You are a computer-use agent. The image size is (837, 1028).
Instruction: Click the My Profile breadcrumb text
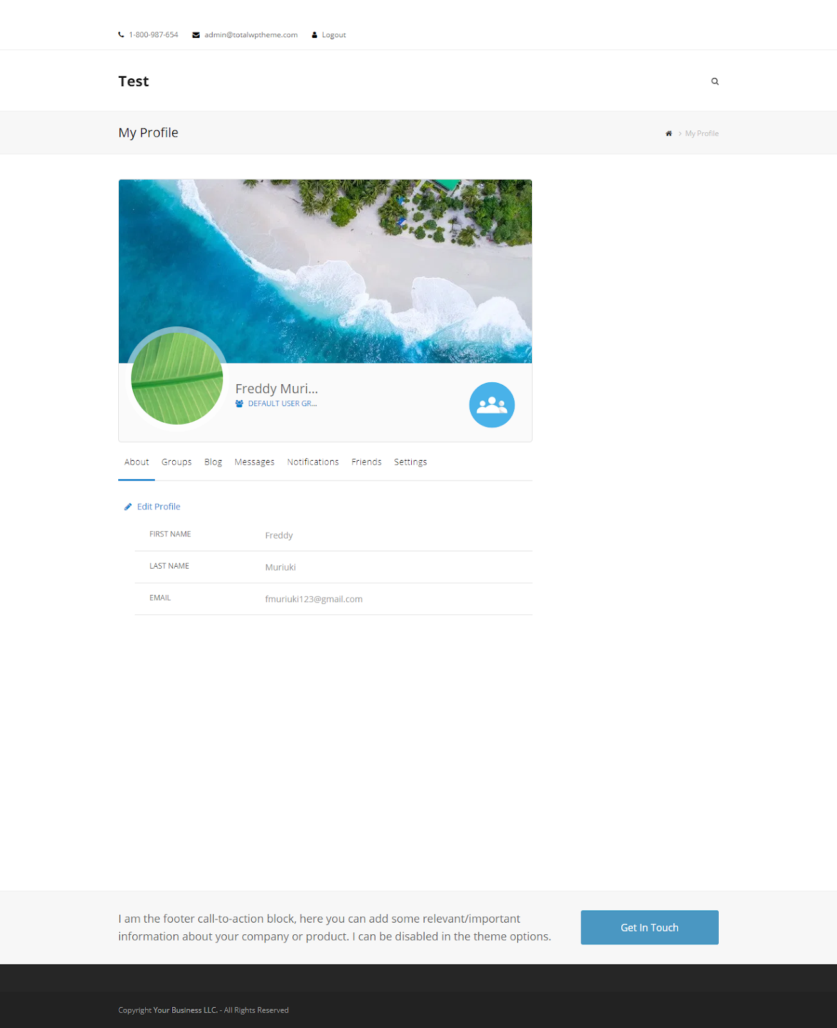[x=702, y=134]
